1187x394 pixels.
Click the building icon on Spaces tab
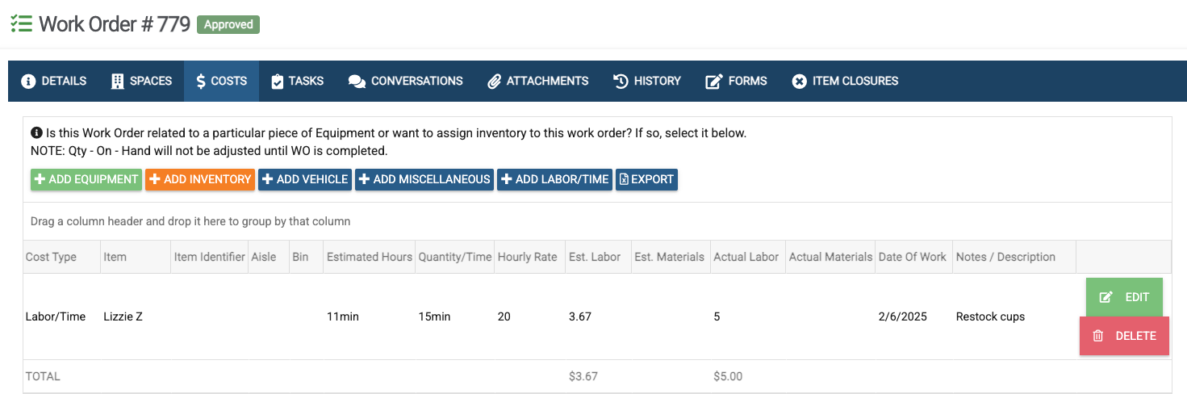(118, 82)
